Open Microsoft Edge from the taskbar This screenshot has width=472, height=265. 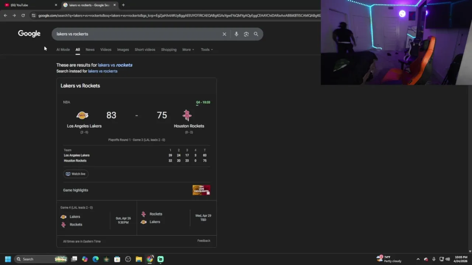(96, 259)
